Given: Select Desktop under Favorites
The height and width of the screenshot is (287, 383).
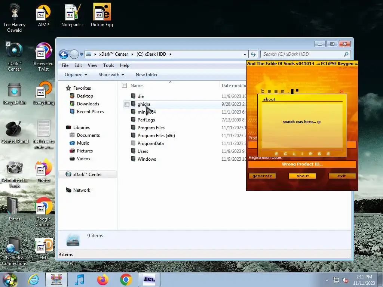Looking at the screenshot, I should 85,96.
